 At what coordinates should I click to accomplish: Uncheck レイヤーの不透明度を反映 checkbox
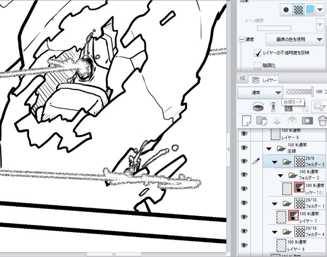pyautogui.click(x=258, y=53)
